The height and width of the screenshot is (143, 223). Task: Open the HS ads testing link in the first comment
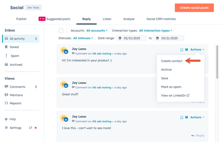pos(102,53)
